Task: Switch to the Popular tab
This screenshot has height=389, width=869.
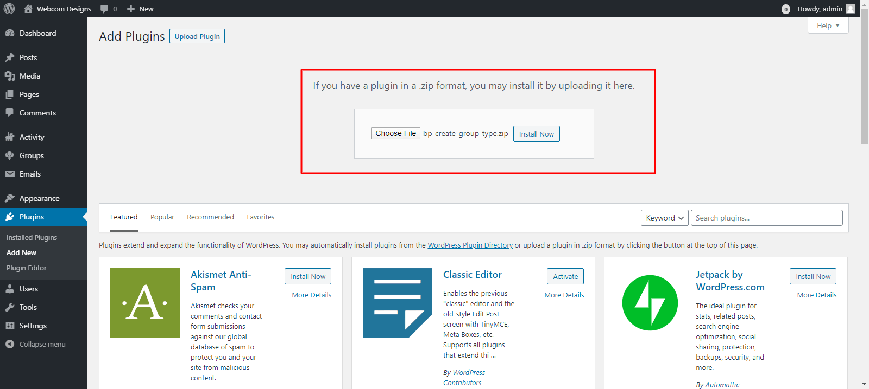Action: point(162,217)
